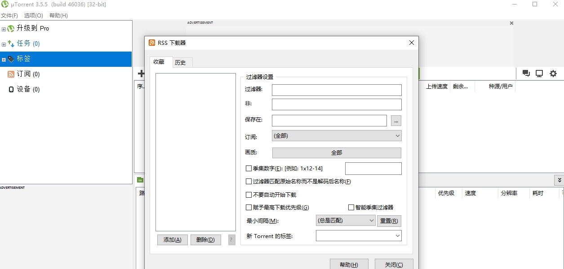The image size is (564, 269).
Task: Enable the 不要自动开始下载 checkbox
Action: [x=249, y=195]
